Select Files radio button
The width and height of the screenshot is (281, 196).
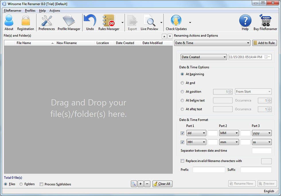(6, 184)
